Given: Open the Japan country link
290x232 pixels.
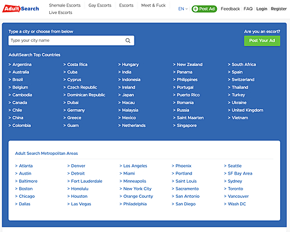Looking at the screenshot, I should pyautogui.click(x=128, y=95).
